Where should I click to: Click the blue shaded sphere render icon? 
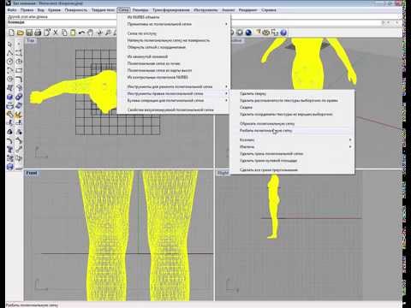248,33
